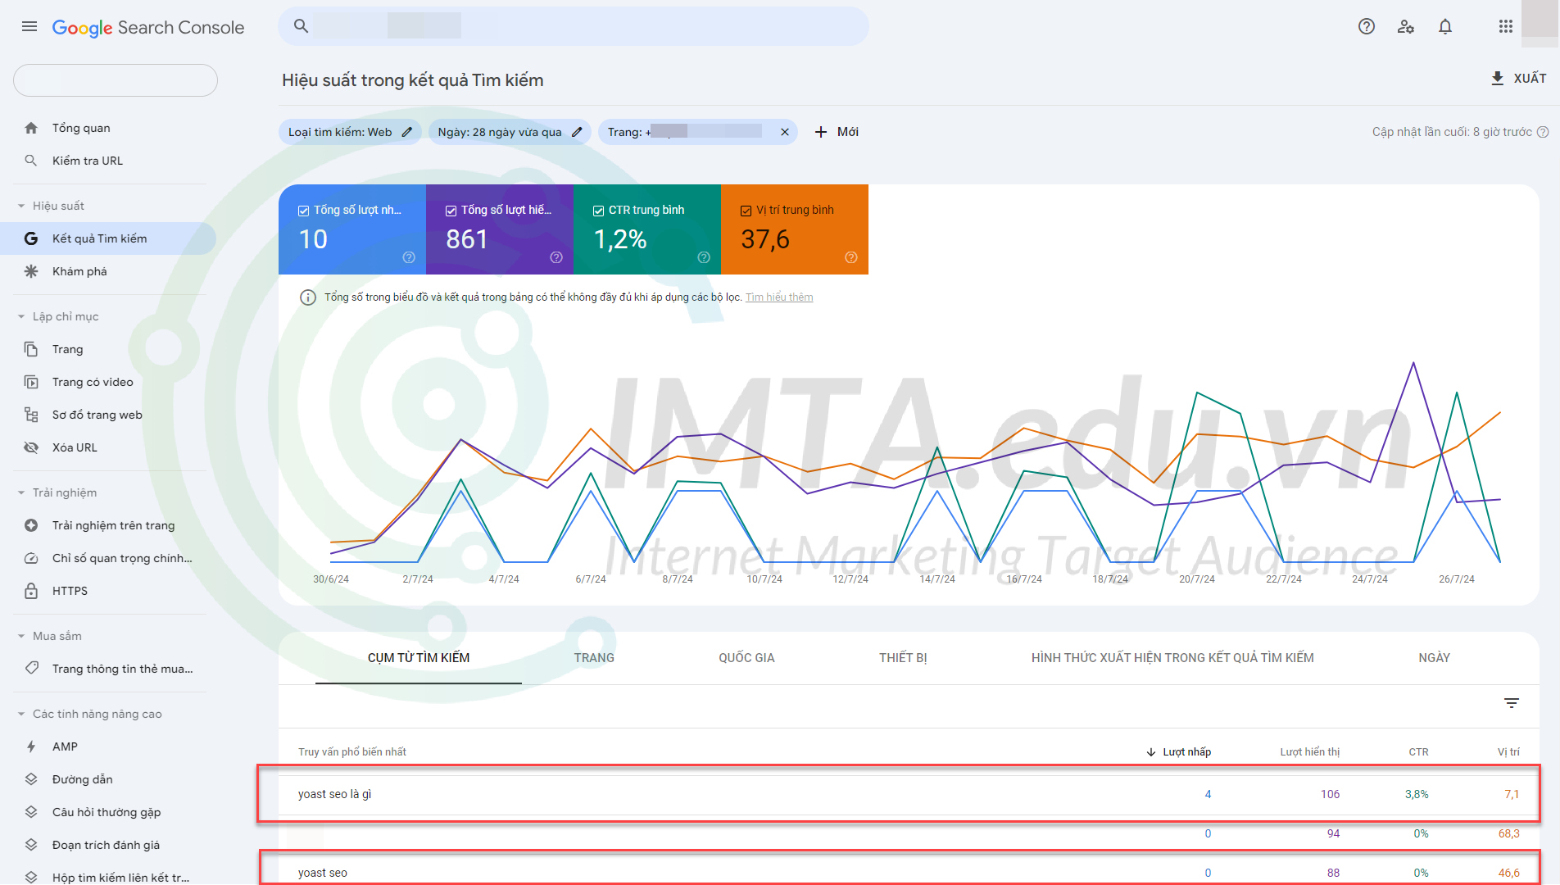Image resolution: width=1560 pixels, height=885 pixels.
Task: Select the CỤM TỪ TÌM KIẾM tab
Action: pyautogui.click(x=419, y=658)
